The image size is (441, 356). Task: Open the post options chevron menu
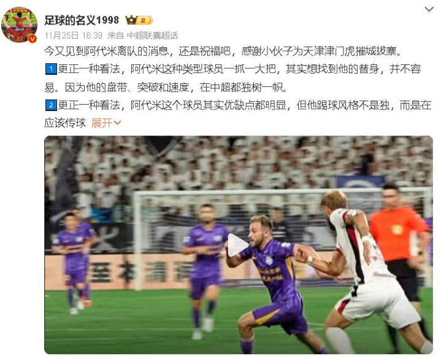pos(429,9)
